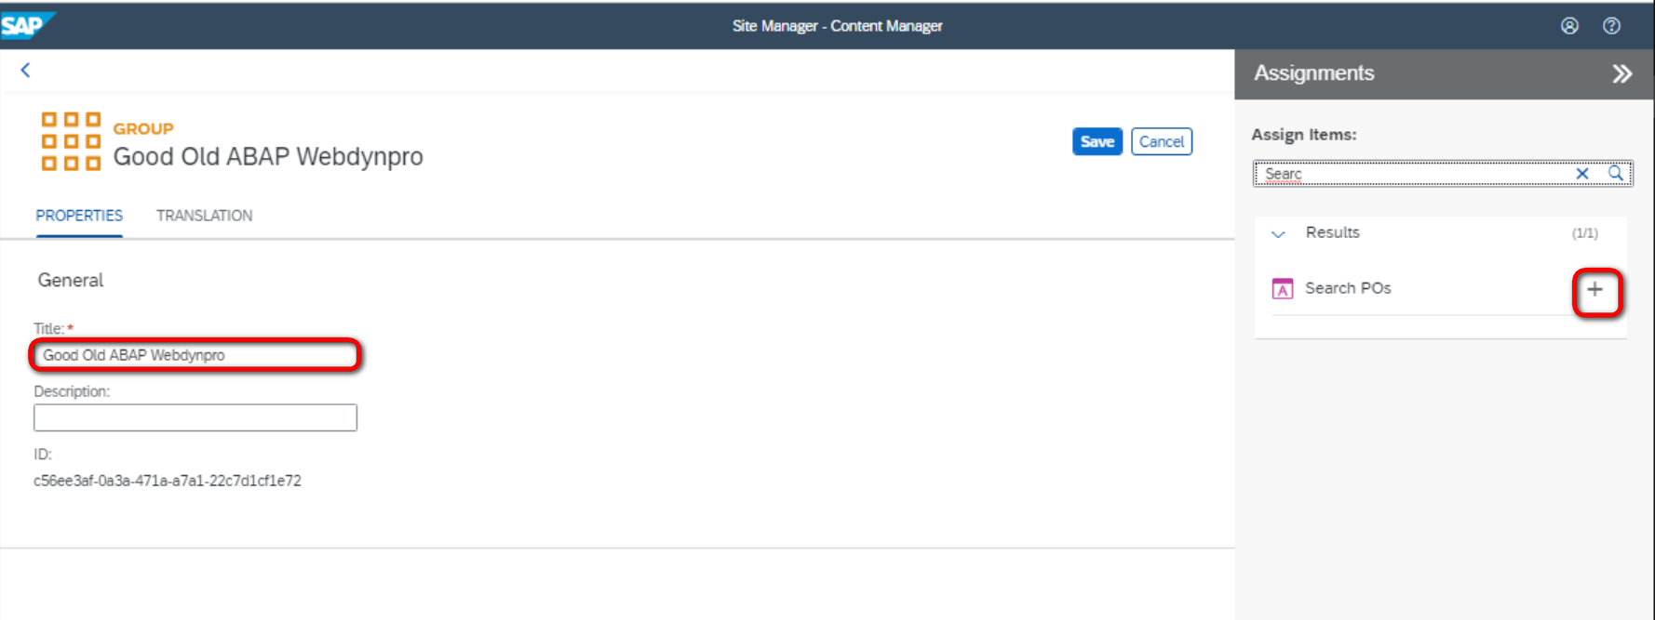Click the Search POs app icon

[1282, 289]
